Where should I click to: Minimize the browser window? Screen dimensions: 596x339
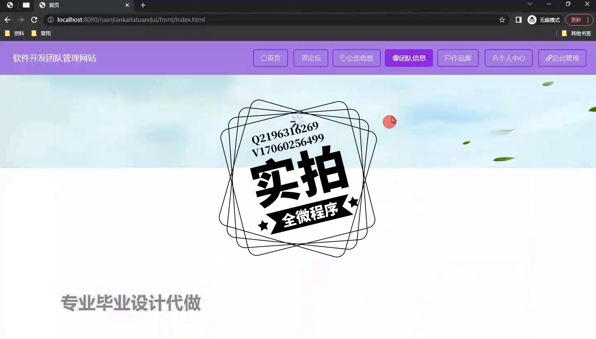(549, 4)
